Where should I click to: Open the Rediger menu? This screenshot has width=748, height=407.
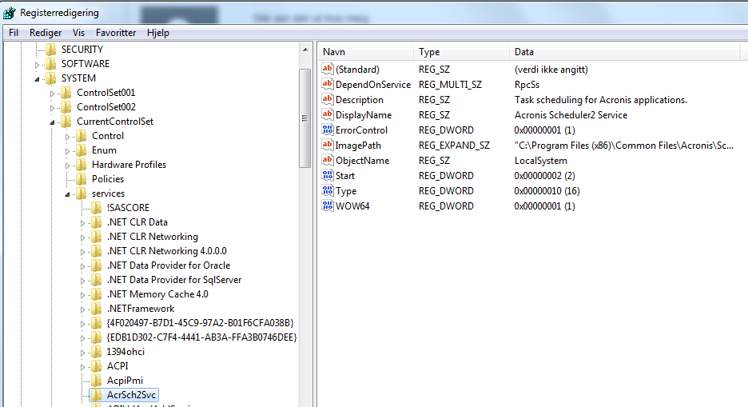tap(46, 33)
